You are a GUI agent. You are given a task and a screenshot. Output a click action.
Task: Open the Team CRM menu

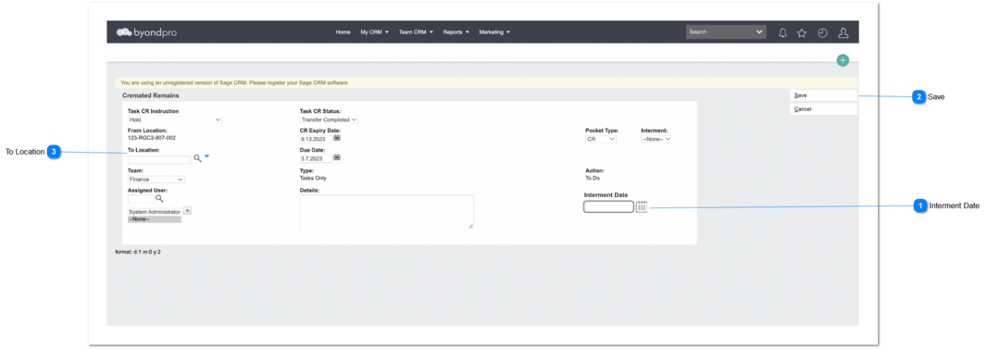click(x=416, y=32)
